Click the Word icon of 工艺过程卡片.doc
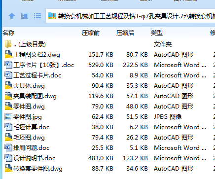This screenshot has width=215, height=179. (8, 75)
